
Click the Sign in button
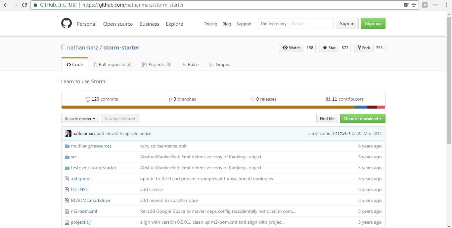click(347, 23)
